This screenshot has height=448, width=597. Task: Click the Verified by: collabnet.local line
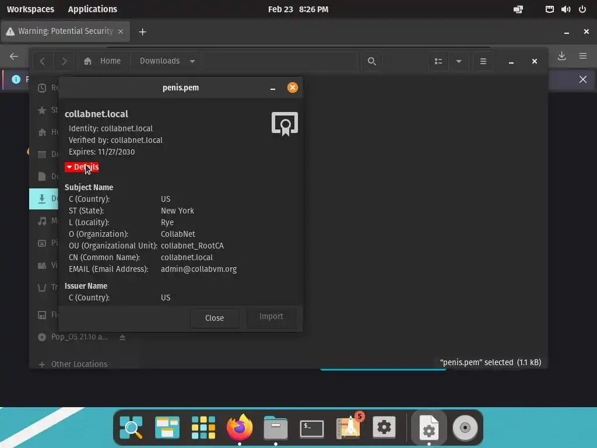[x=115, y=140]
